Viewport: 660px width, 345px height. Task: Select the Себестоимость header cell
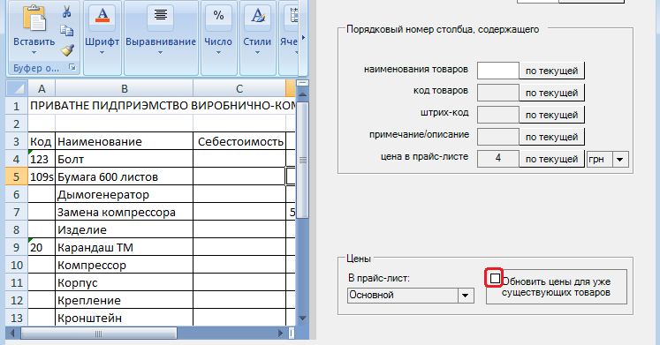239,141
